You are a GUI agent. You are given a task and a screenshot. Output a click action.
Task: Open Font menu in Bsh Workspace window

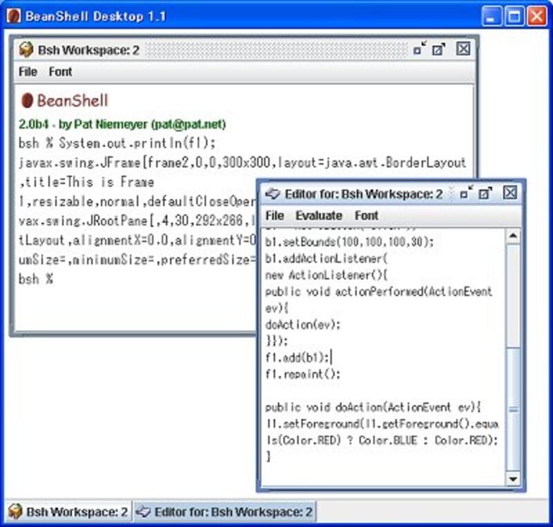coord(60,72)
